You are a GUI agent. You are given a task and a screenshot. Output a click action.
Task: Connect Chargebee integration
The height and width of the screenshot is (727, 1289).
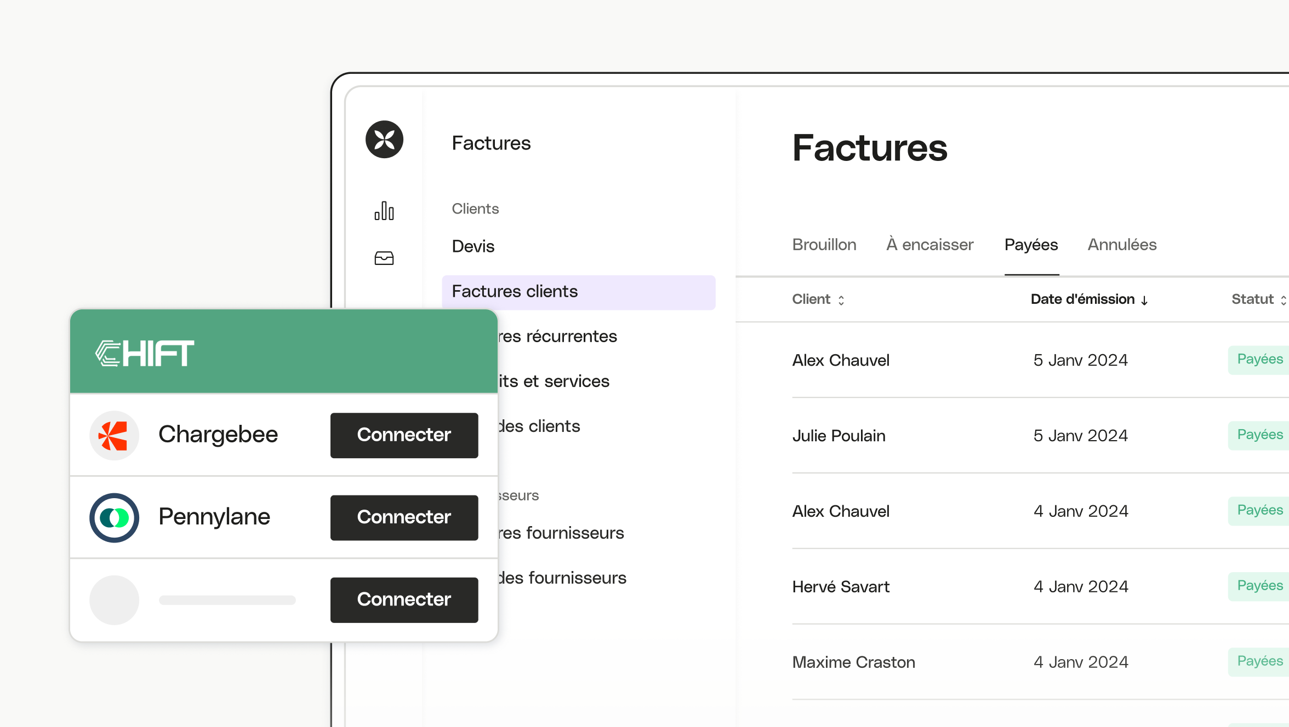click(x=403, y=434)
